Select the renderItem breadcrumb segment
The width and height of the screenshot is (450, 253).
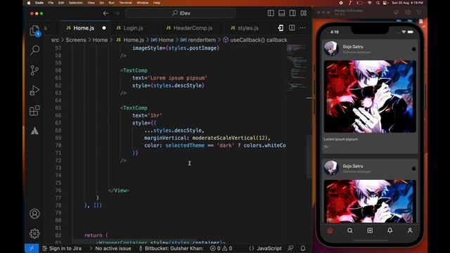[198, 40]
